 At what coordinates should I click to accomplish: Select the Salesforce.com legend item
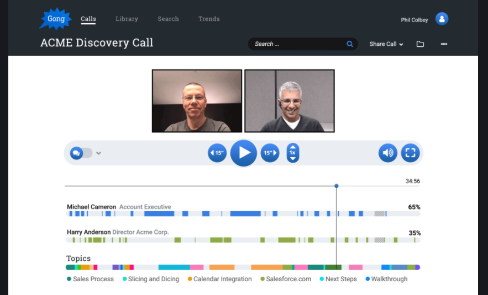click(286, 279)
